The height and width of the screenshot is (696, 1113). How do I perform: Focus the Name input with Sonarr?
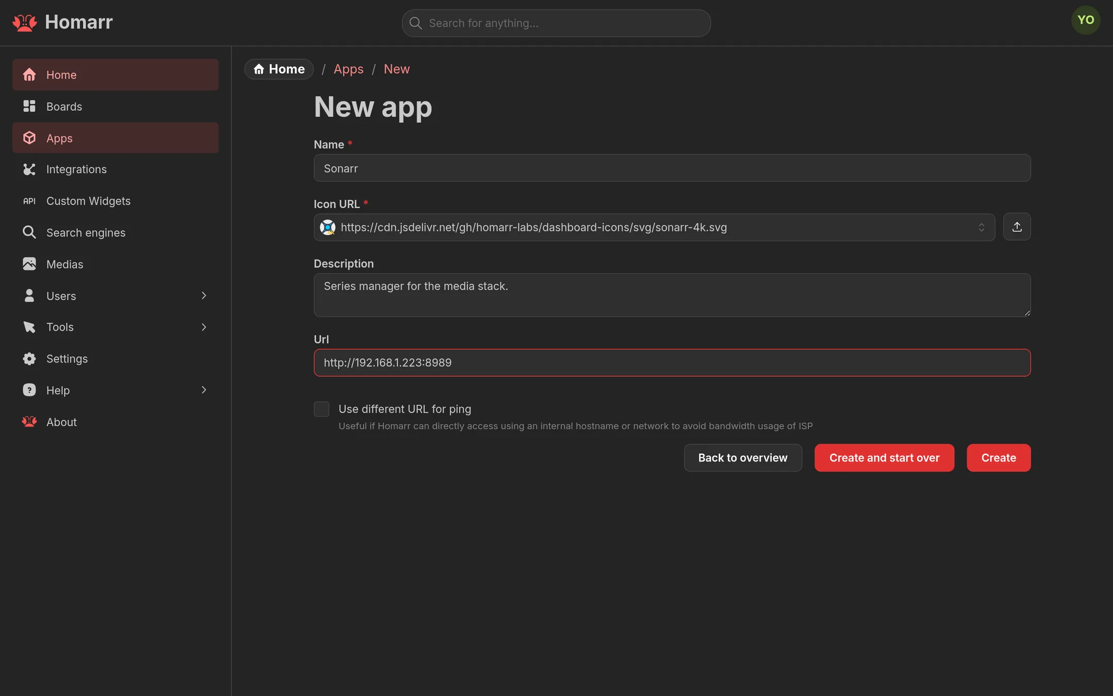(672, 168)
